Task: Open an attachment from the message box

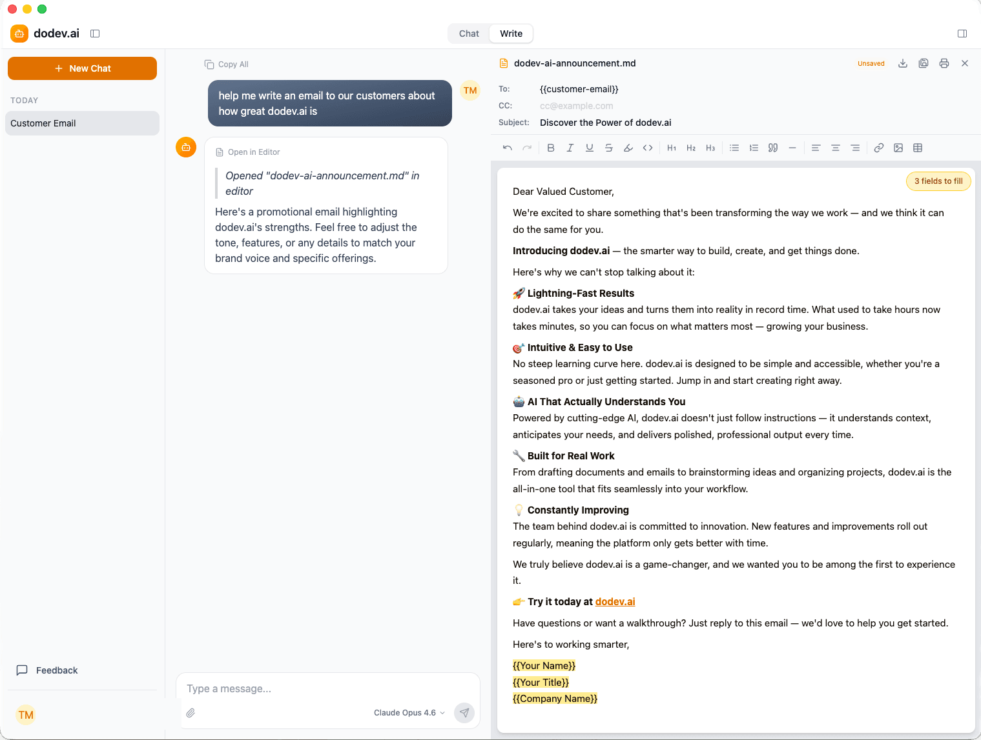Action: click(x=191, y=712)
